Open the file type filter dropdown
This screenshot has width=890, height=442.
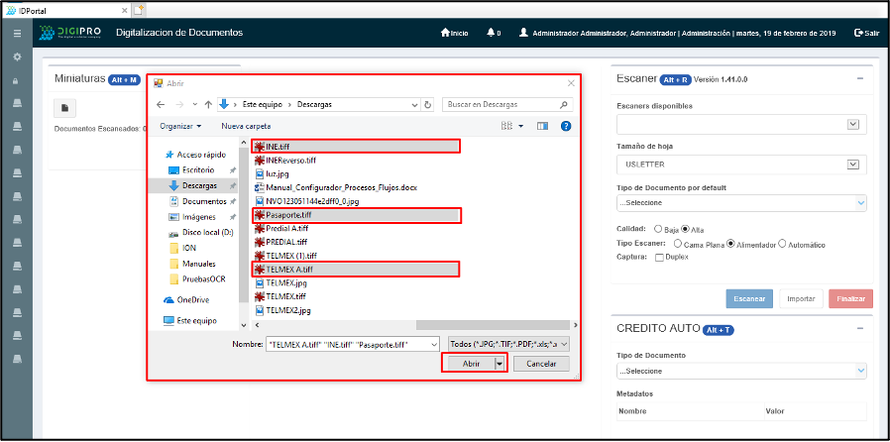[x=508, y=344]
